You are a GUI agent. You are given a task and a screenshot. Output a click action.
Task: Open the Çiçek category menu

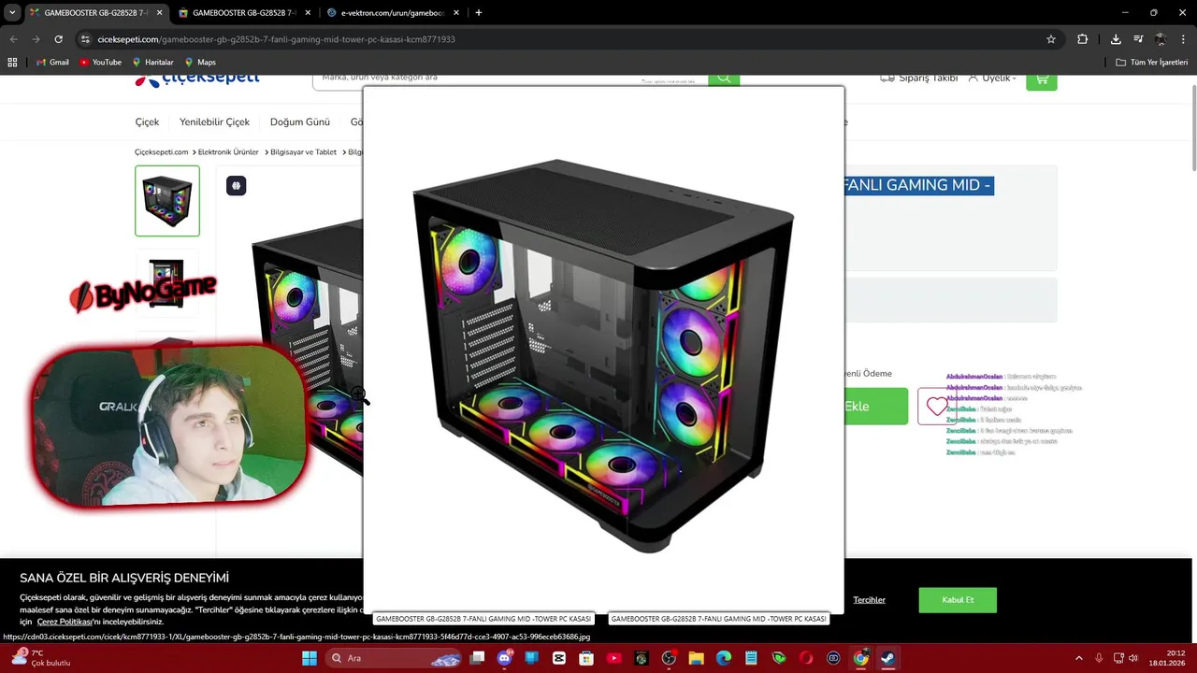point(147,122)
